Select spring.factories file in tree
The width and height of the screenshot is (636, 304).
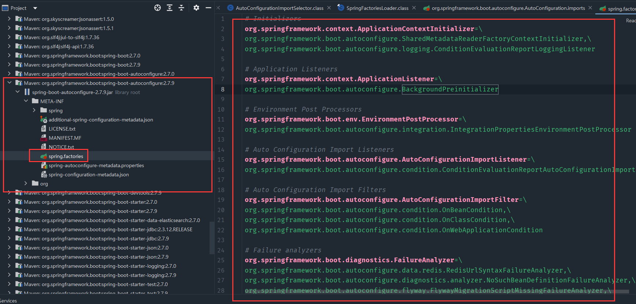click(66, 156)
